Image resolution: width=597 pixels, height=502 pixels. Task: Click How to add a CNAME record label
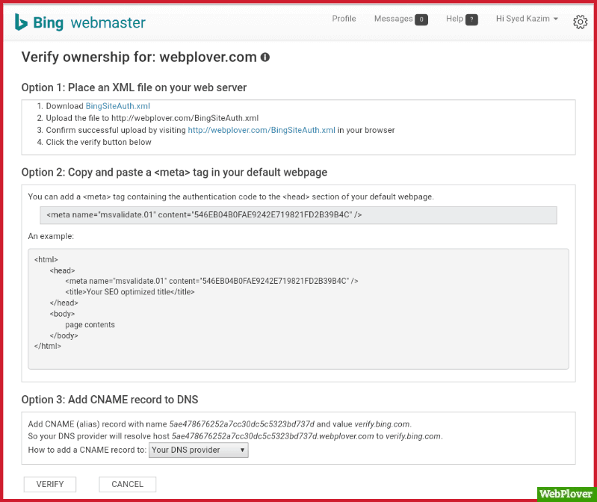click(87, 450)
